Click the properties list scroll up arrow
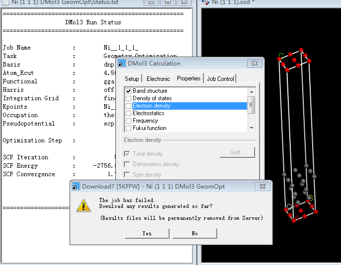Image resolution: width=341 pixels, height=265 pixels. [x=252, y=92]
